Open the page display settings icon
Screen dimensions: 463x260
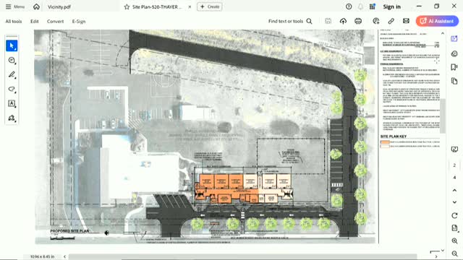(454, 149)
